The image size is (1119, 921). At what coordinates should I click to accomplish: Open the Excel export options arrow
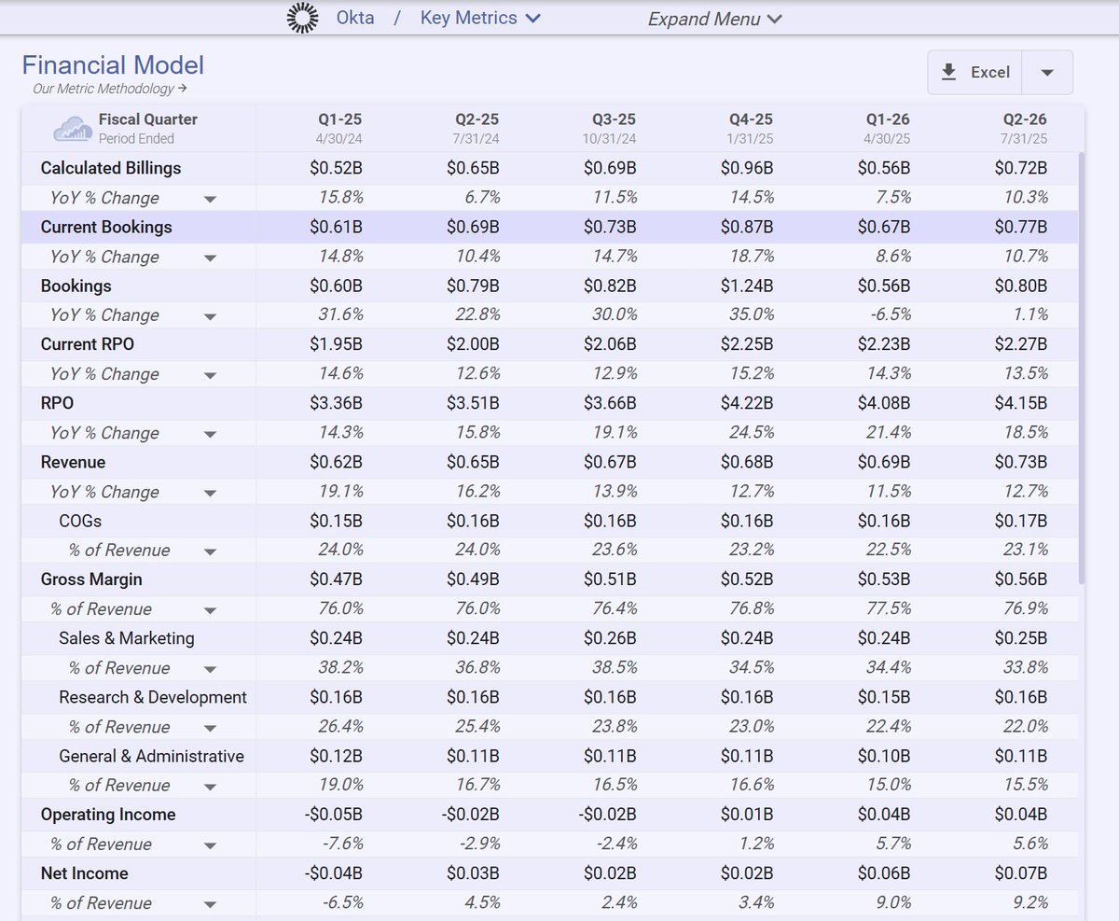[x=1046, y=72]
